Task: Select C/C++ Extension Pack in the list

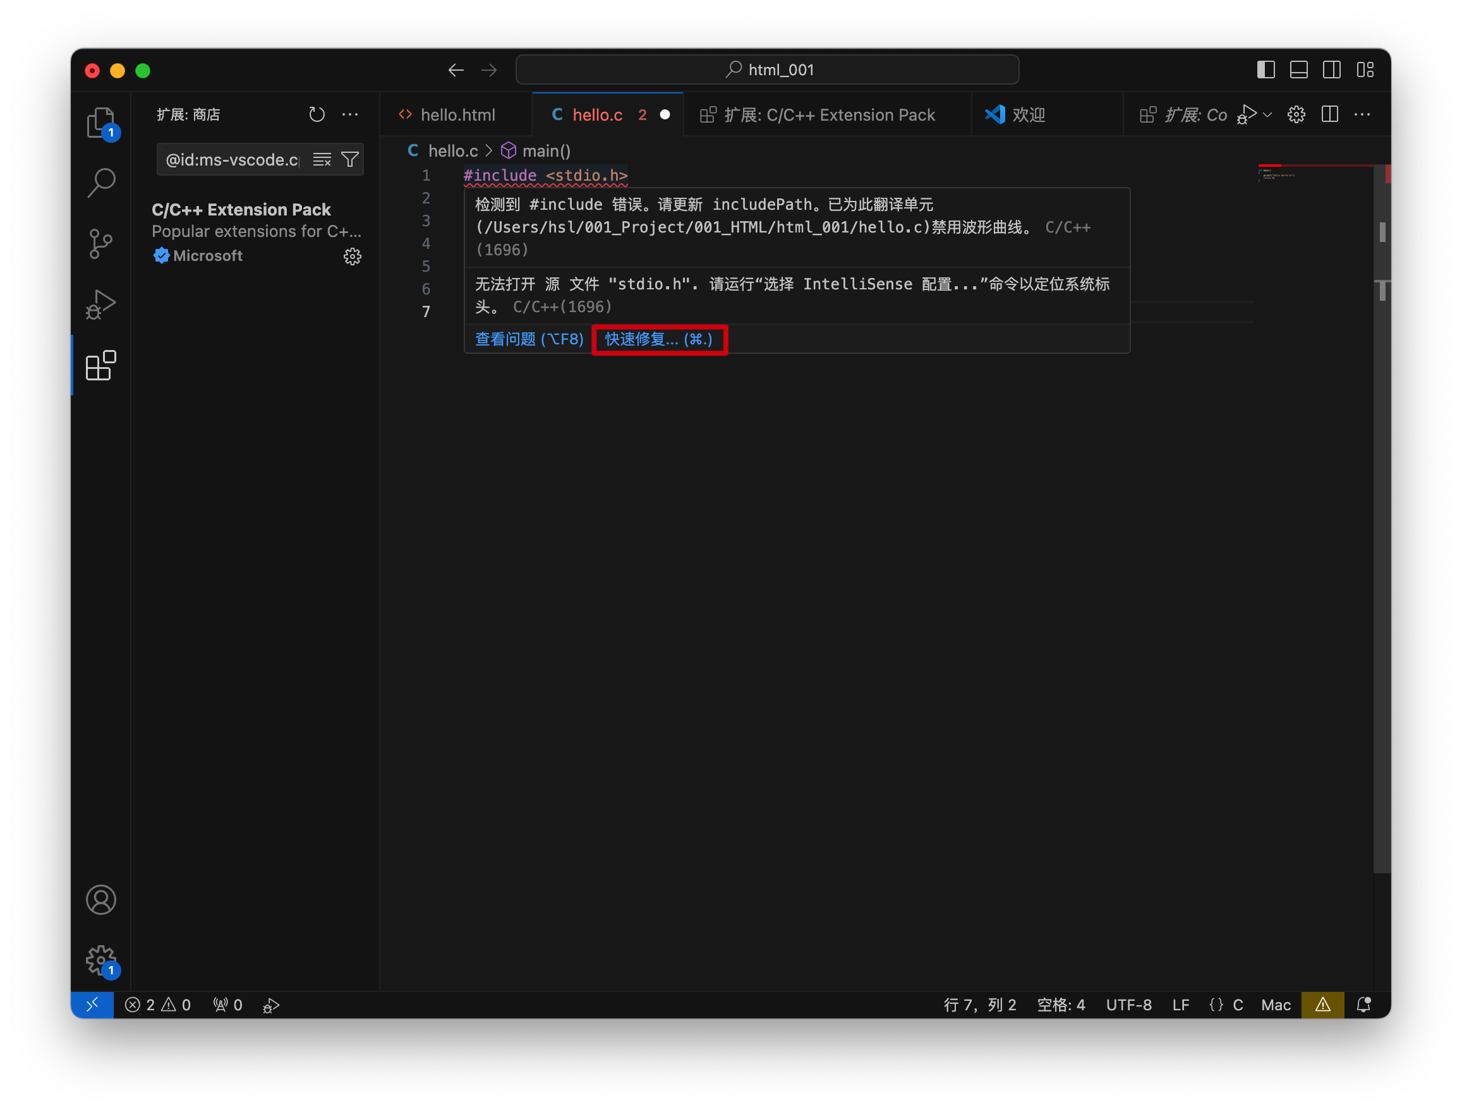Action: click(x=255, y=233)
